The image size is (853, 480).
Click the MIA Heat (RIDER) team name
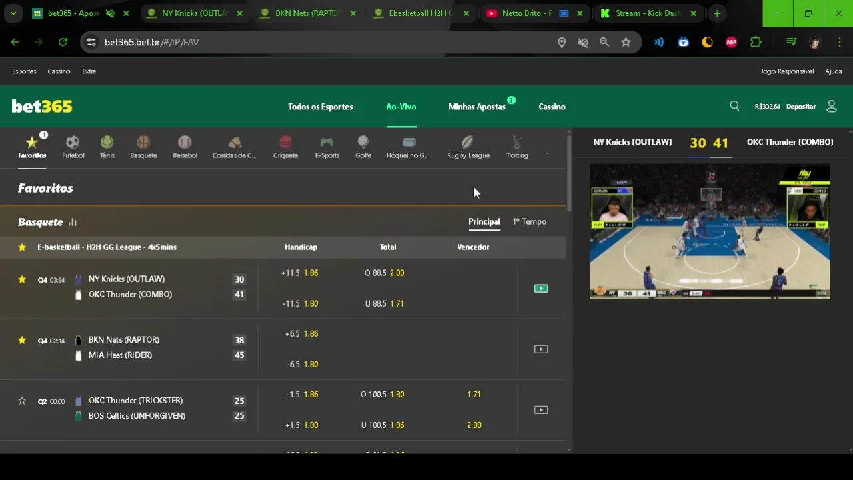click(x=120, y=355)
